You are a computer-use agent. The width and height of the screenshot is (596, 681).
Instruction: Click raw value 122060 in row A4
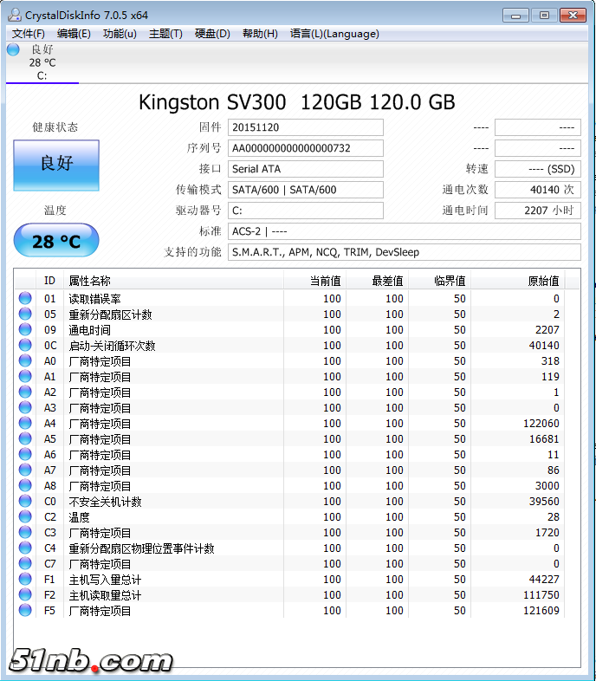point(541,424)
